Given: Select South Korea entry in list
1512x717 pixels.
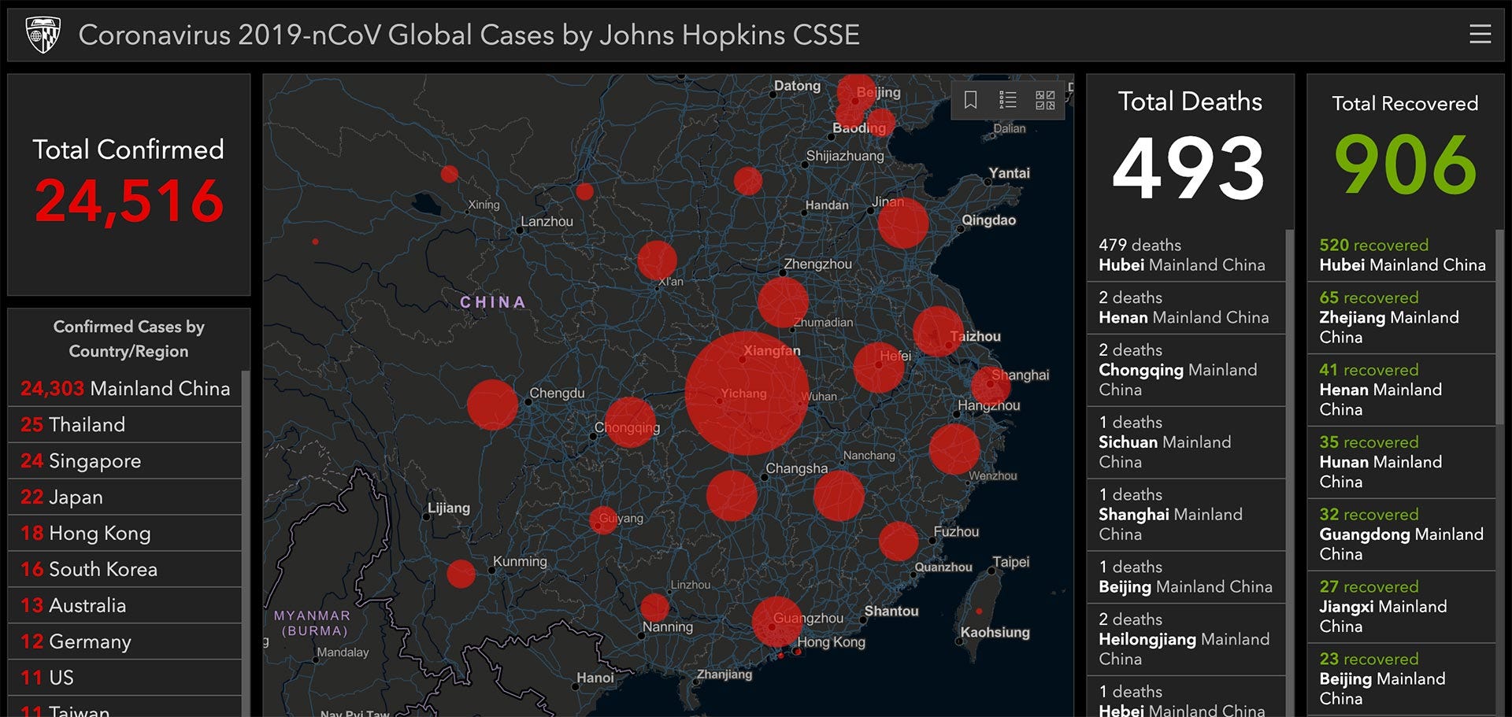Looking at the screenshot, I should tap(124, 569).
